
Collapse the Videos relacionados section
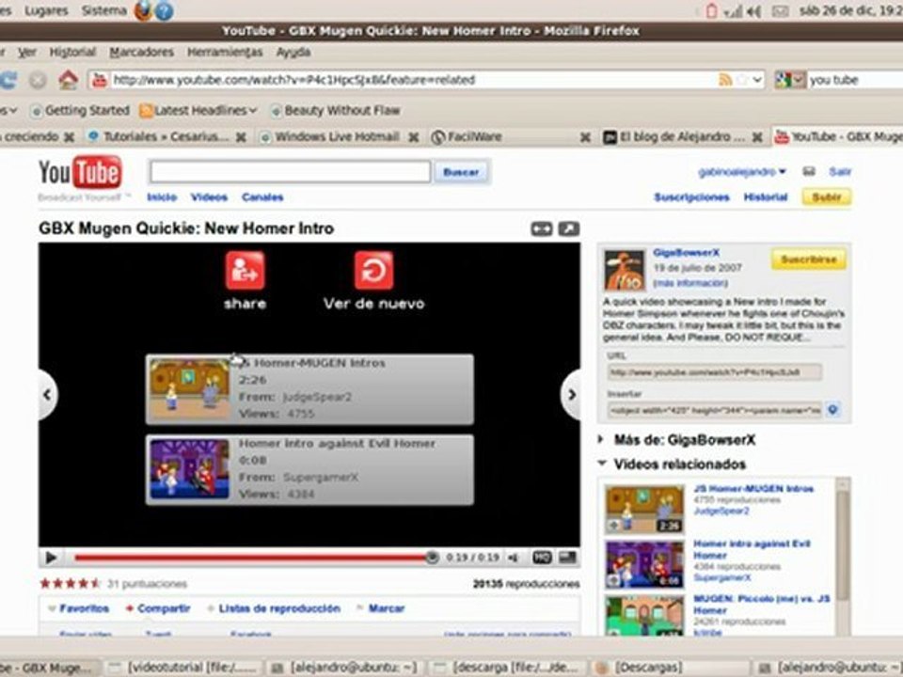point(602,464)
